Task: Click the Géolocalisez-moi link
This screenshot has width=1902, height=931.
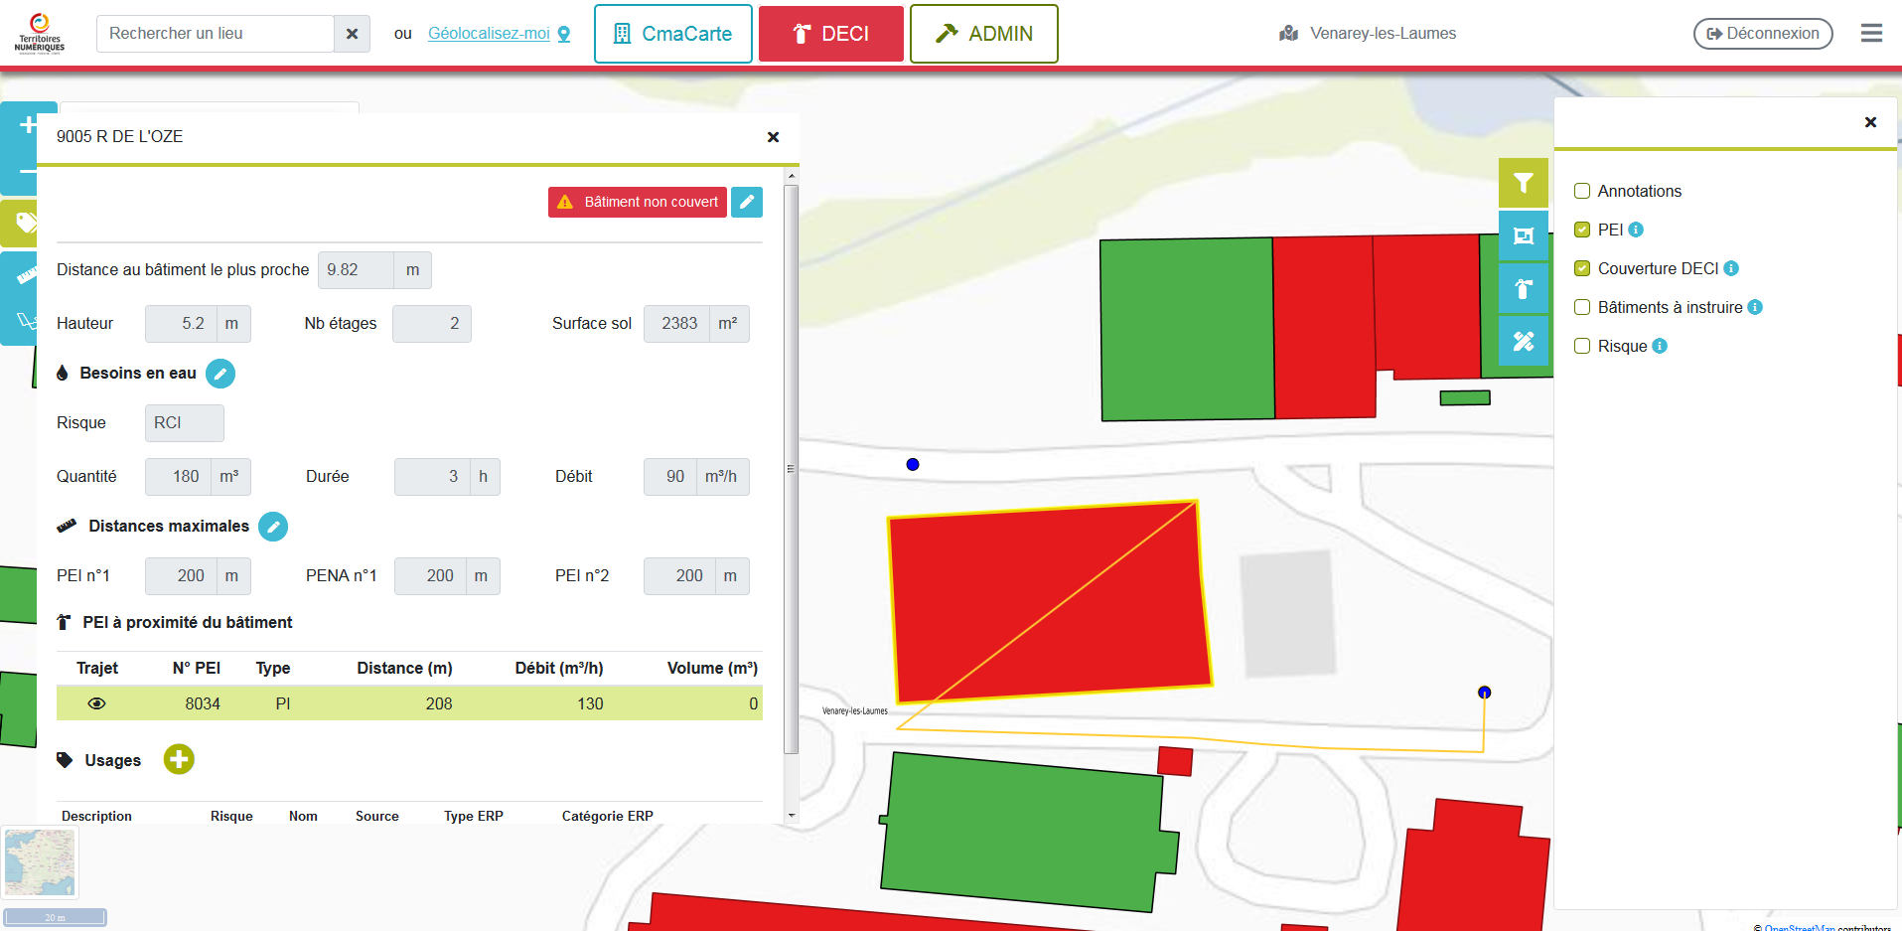Action: (x=489, y=33)
